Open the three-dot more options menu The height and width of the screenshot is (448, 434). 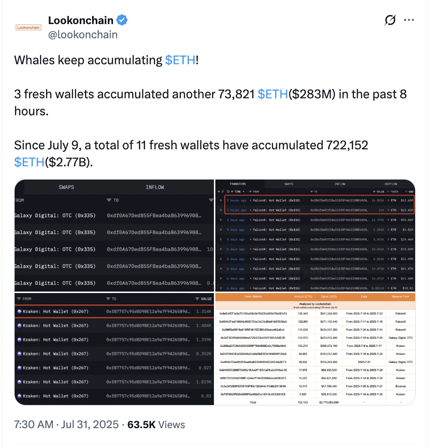pos(409,20)
